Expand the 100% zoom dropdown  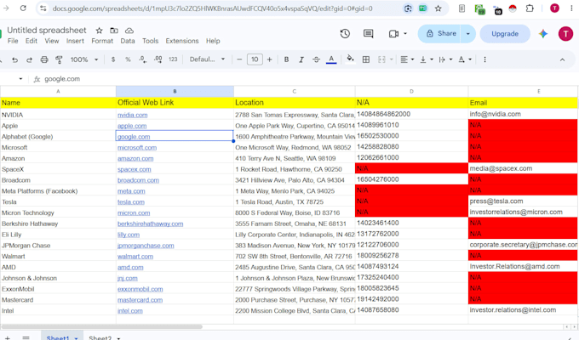coord(84,59)
